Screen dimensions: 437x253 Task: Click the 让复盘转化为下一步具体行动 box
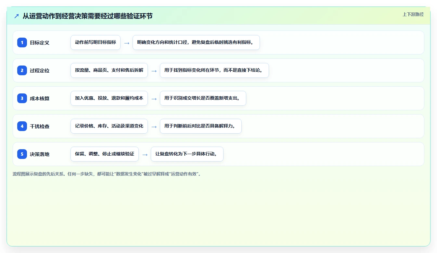point(187,154)
